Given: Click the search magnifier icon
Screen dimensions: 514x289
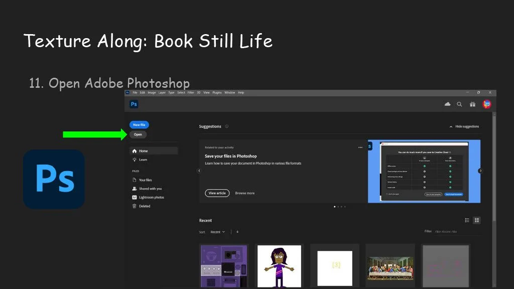Looking at the screenshot, I should click(x=460, y=104).
